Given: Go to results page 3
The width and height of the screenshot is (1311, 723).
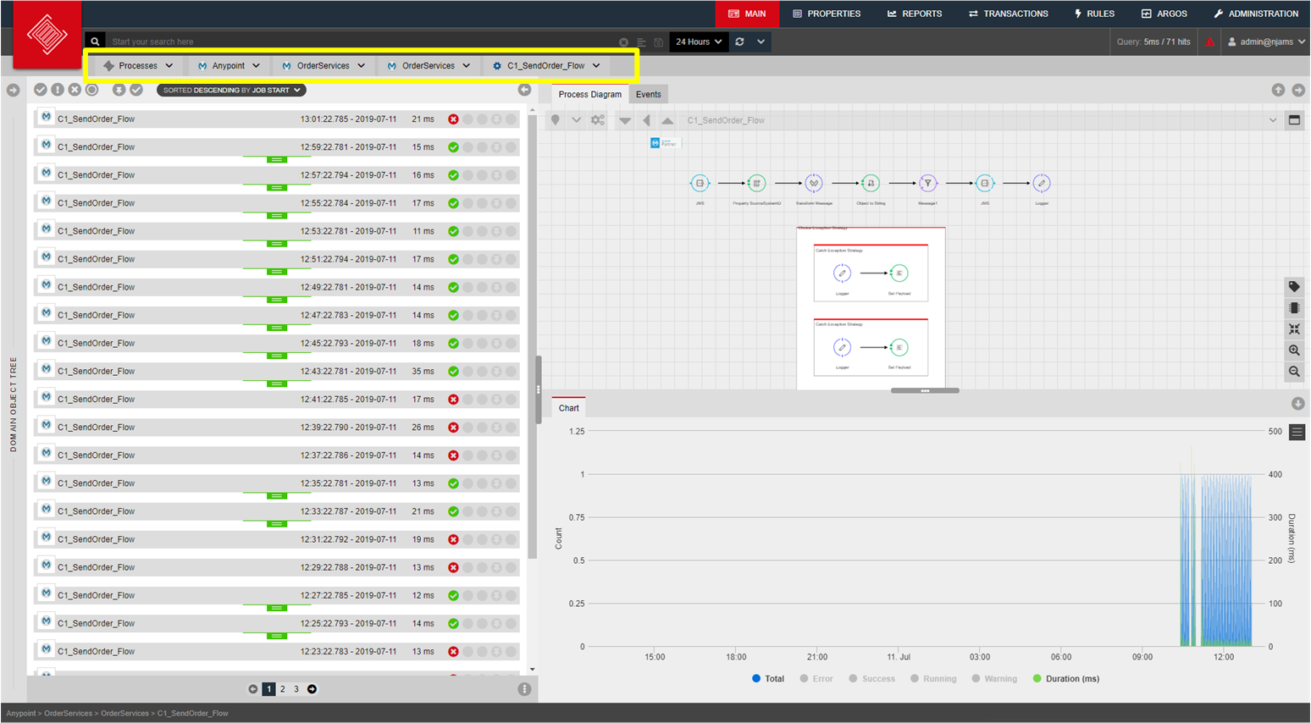Looking at the screenshot, I should 296,689.
